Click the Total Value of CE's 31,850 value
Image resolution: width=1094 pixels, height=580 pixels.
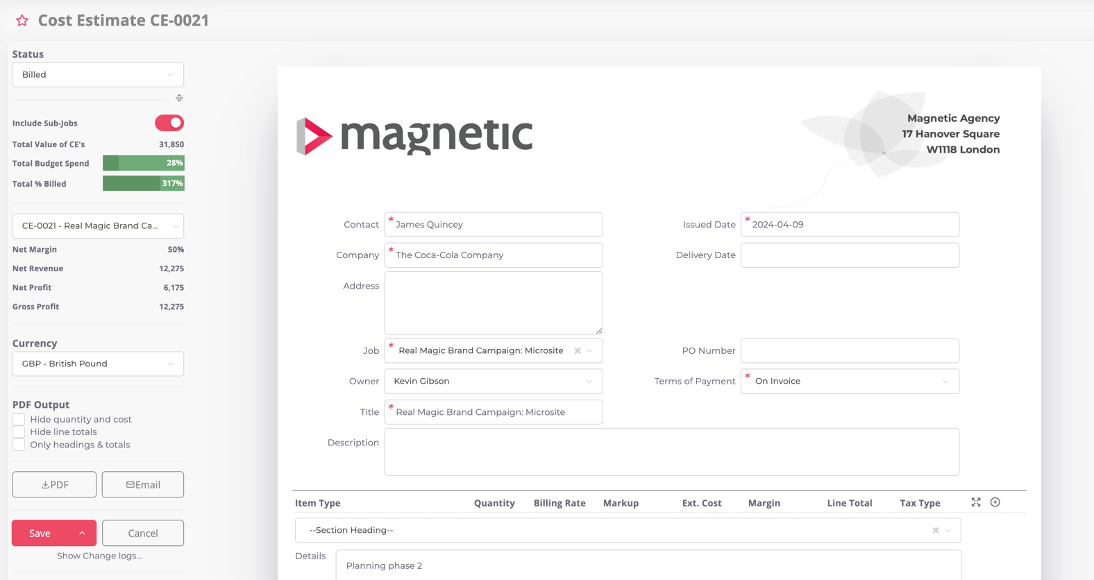pyautogui.click(x=171, y=145)
